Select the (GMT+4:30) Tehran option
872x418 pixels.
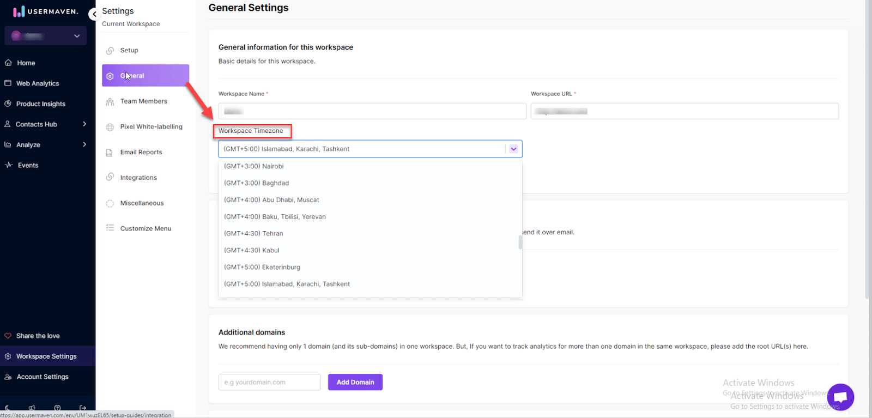tap(370, 234)
